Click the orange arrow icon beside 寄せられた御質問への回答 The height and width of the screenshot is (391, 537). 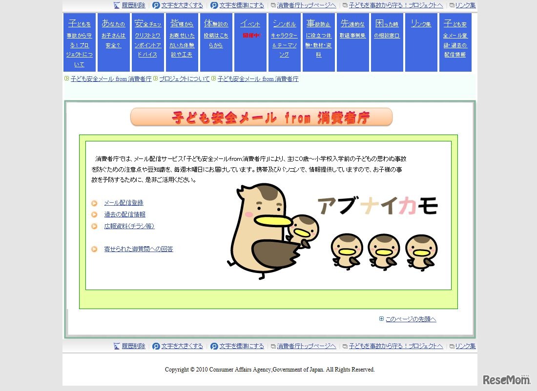(94, 249)
